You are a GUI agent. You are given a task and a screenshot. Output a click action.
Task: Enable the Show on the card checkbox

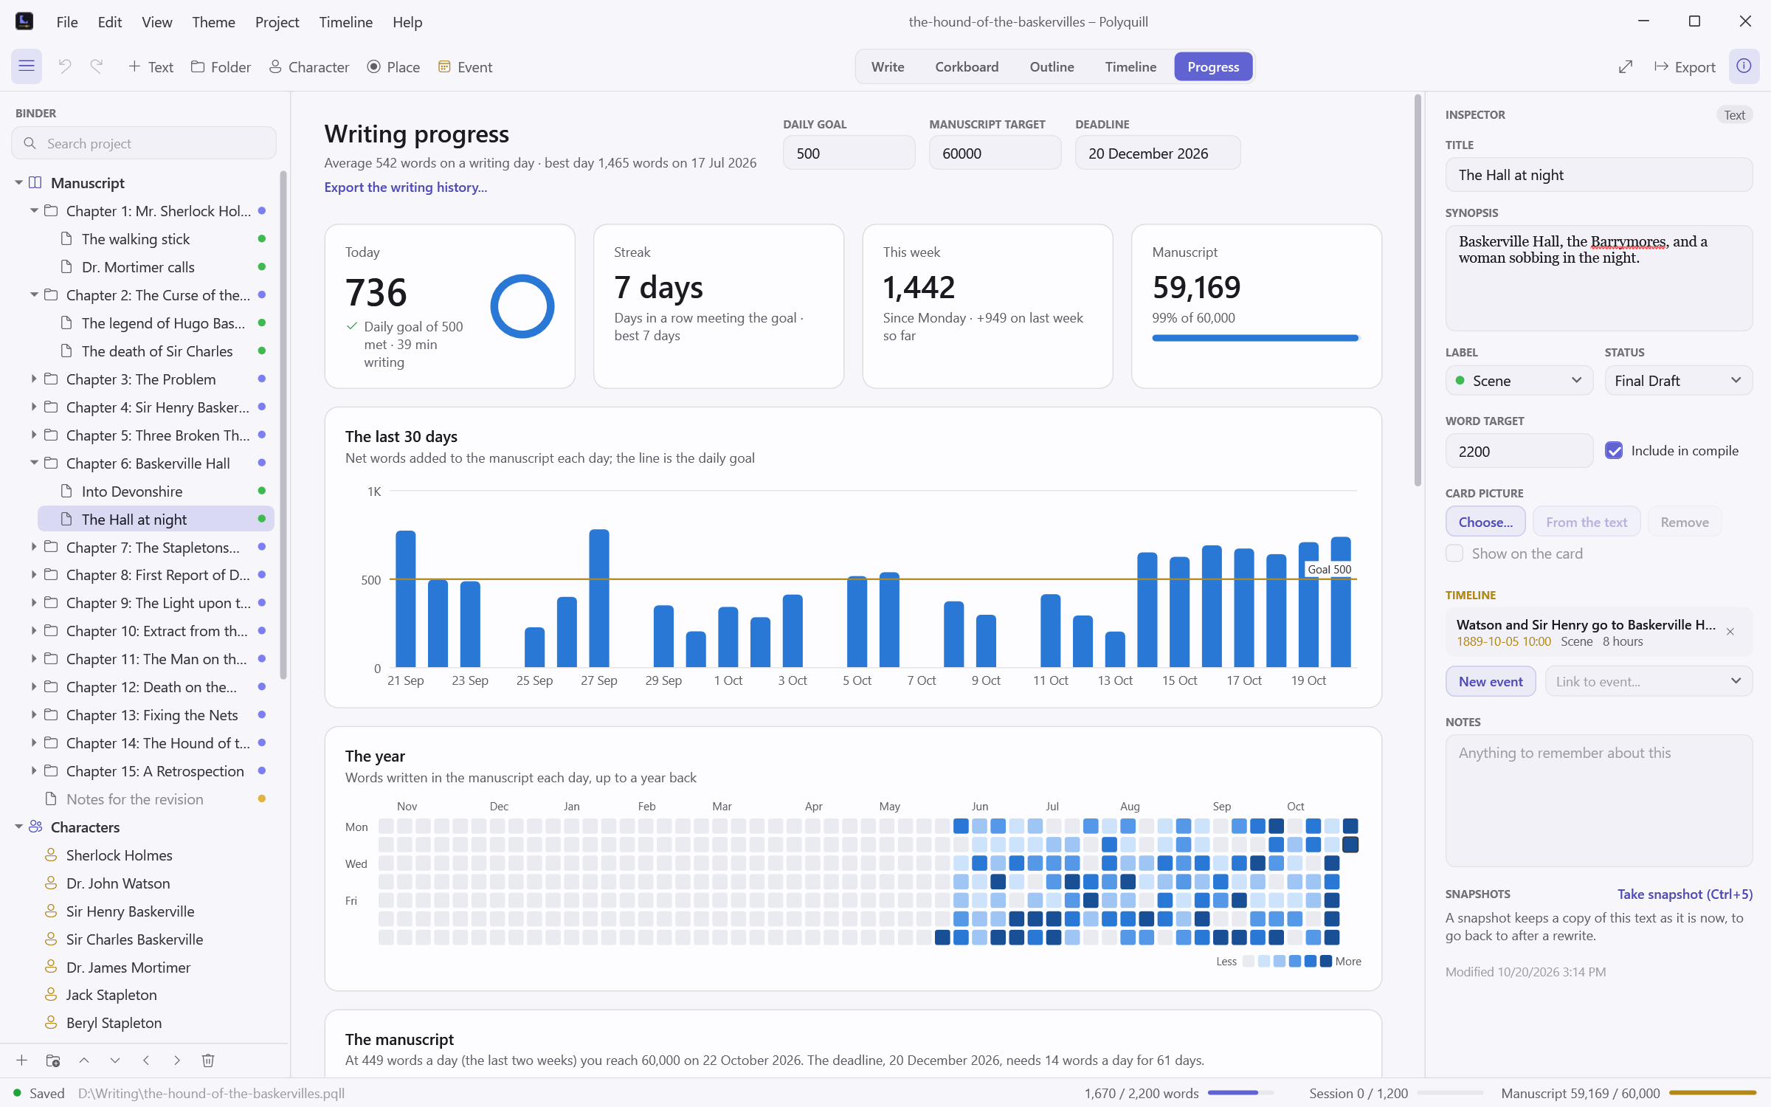(x=1454, y=553)
